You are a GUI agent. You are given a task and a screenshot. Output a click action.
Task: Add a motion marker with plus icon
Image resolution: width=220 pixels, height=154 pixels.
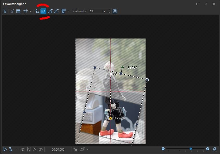51,11
